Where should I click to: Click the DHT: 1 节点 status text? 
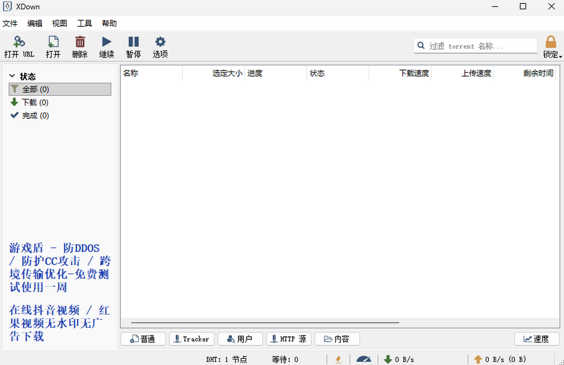click(227, 359)
